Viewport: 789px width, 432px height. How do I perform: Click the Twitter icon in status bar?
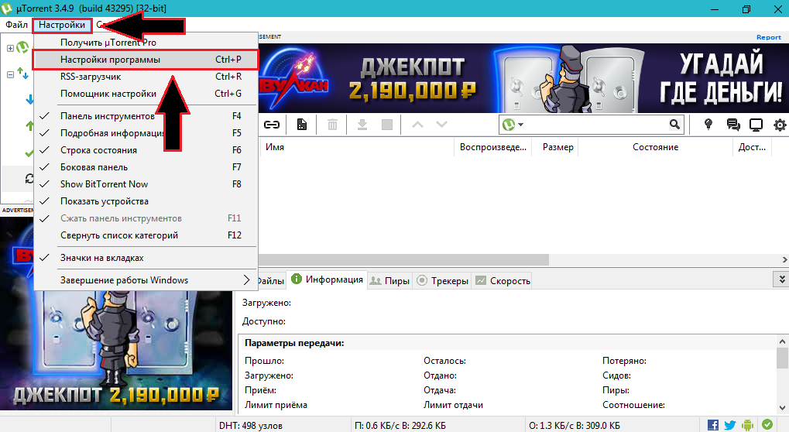pyautogui.click(x=730, y=425)
